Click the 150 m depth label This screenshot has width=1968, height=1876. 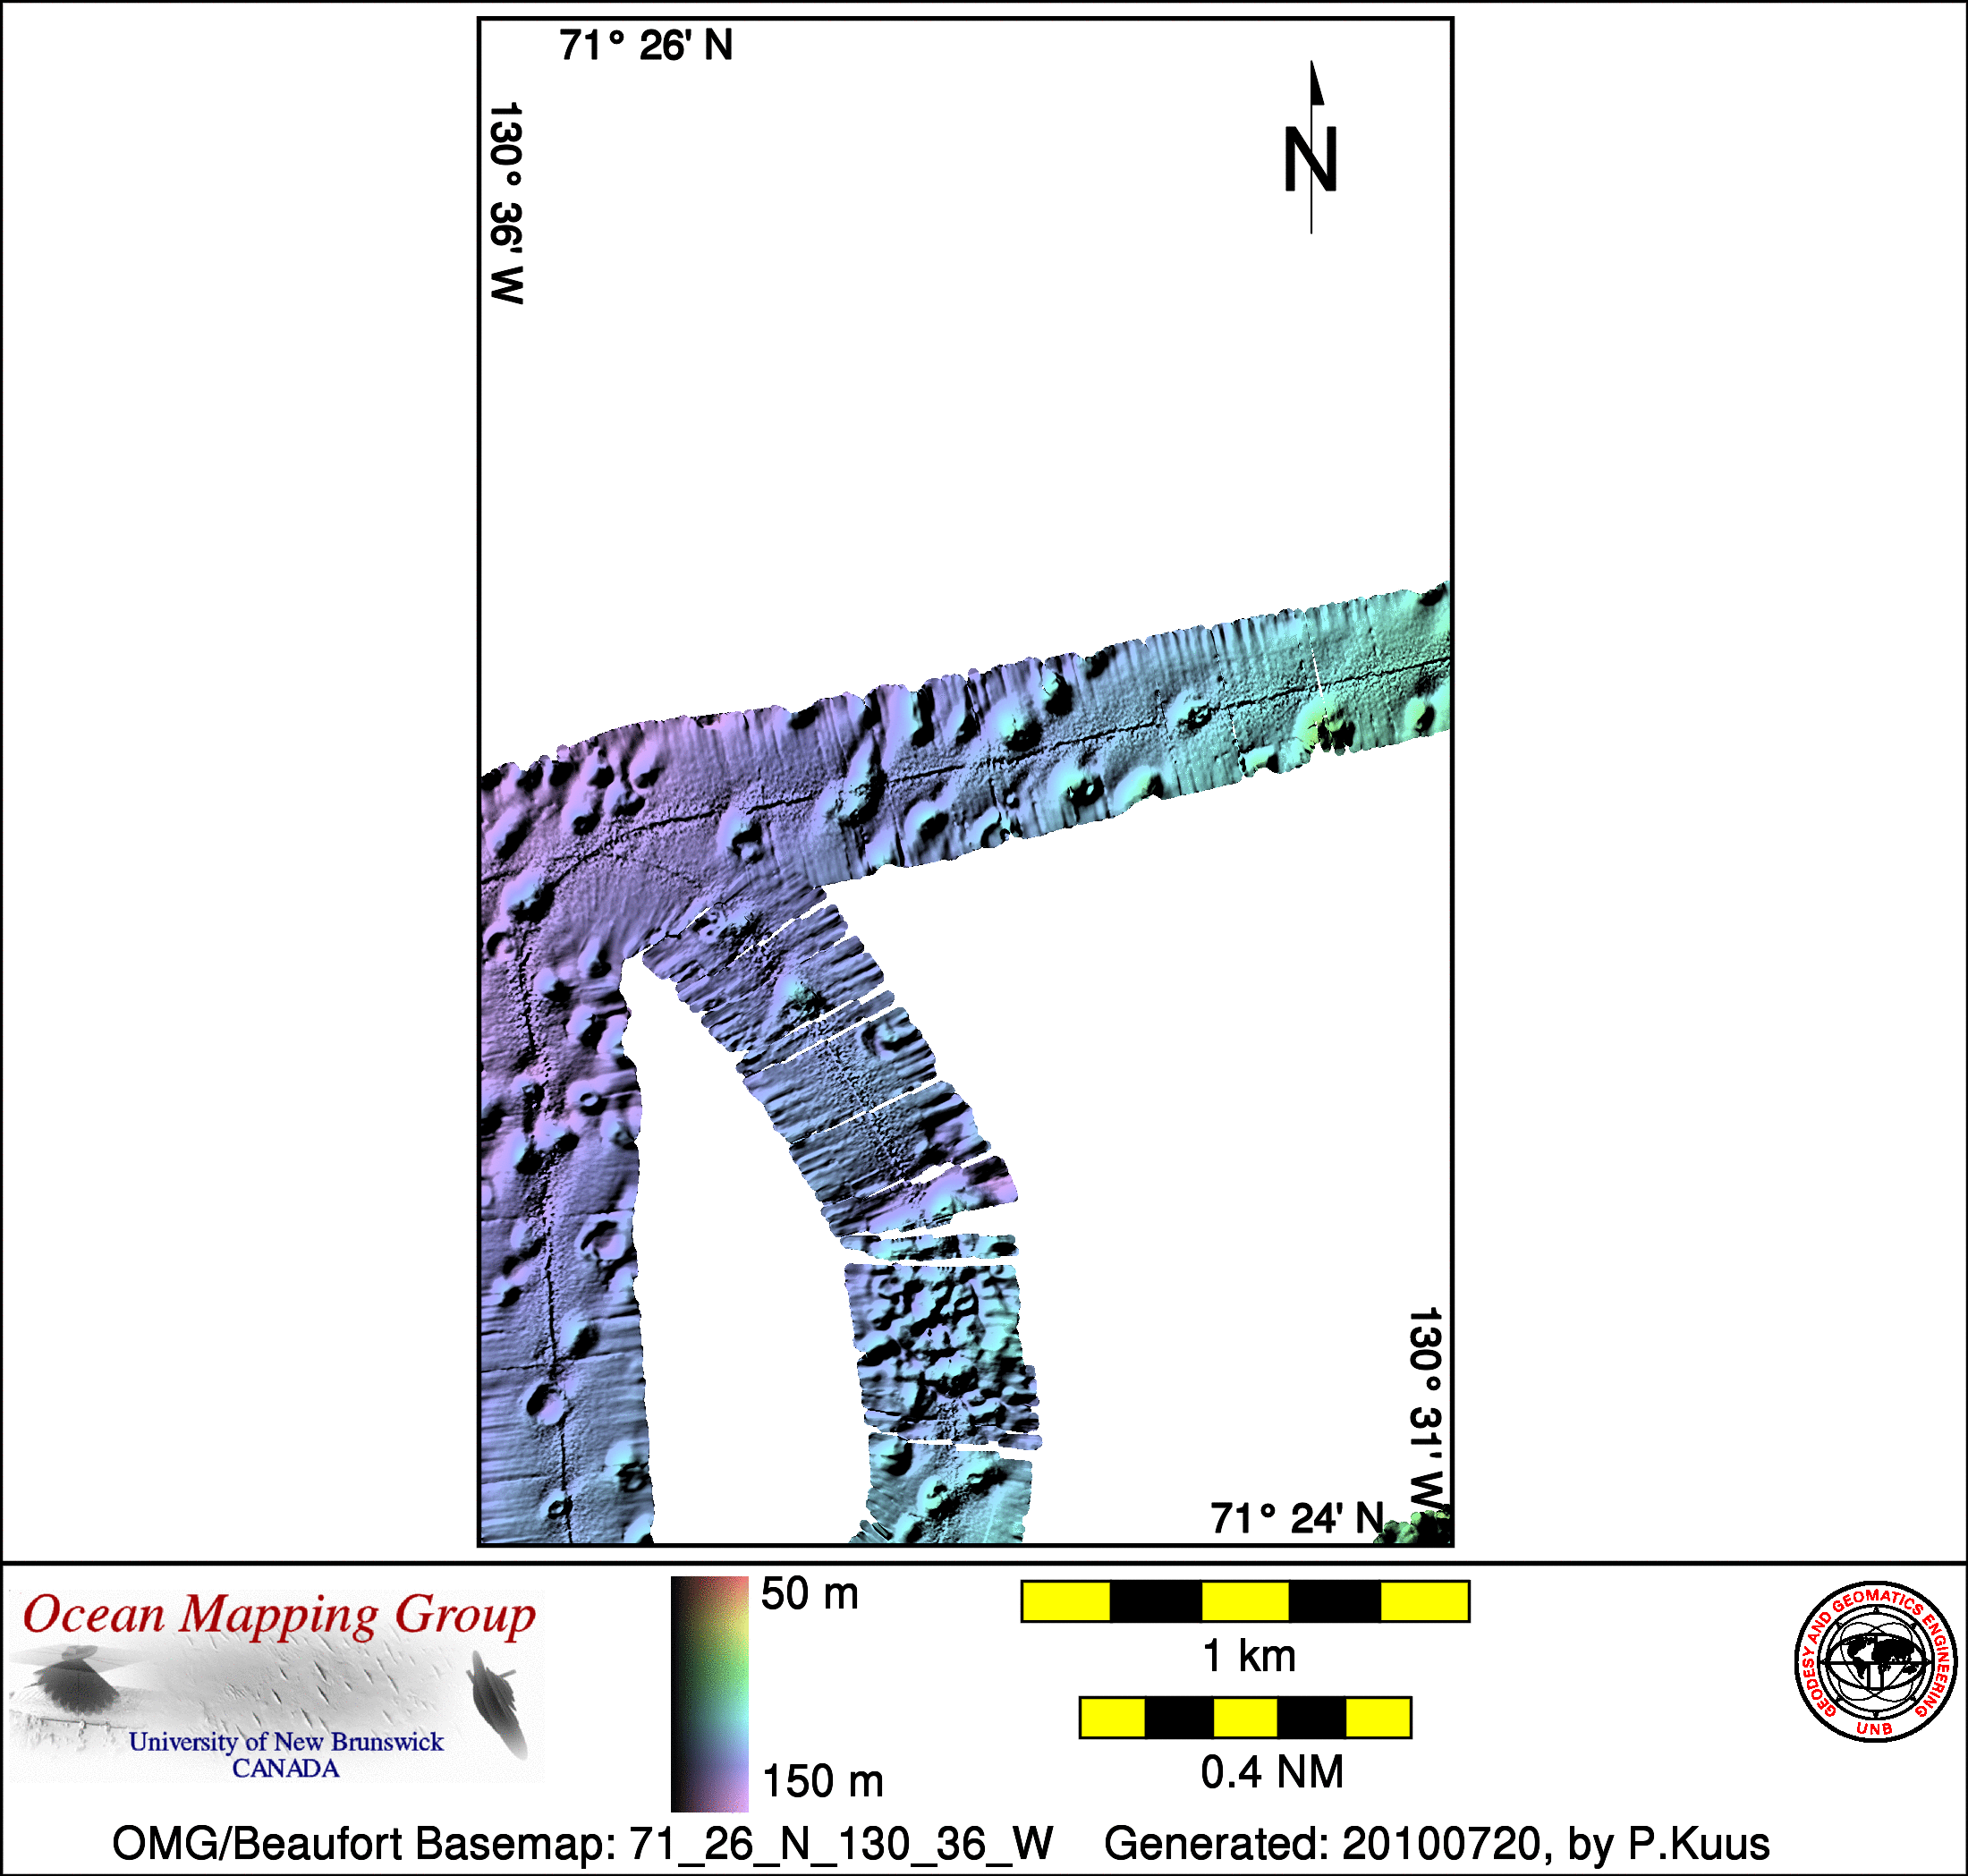point(822,1780)
